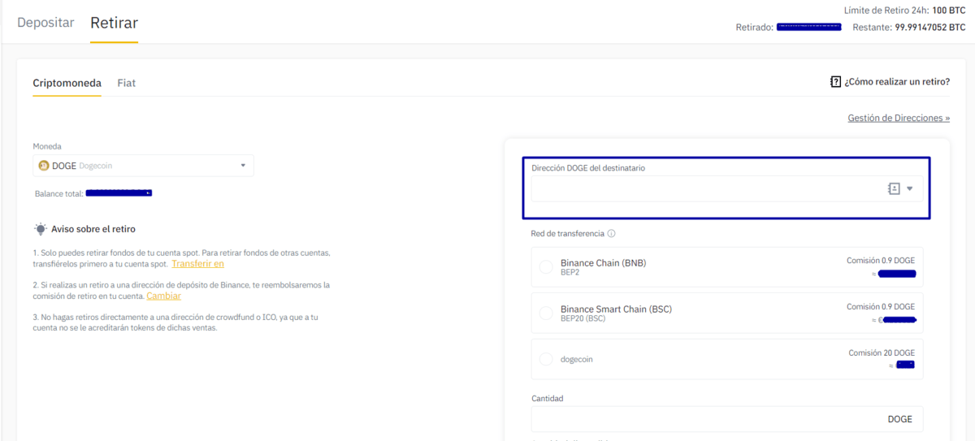Open the Fiat tab

[126, 83]
